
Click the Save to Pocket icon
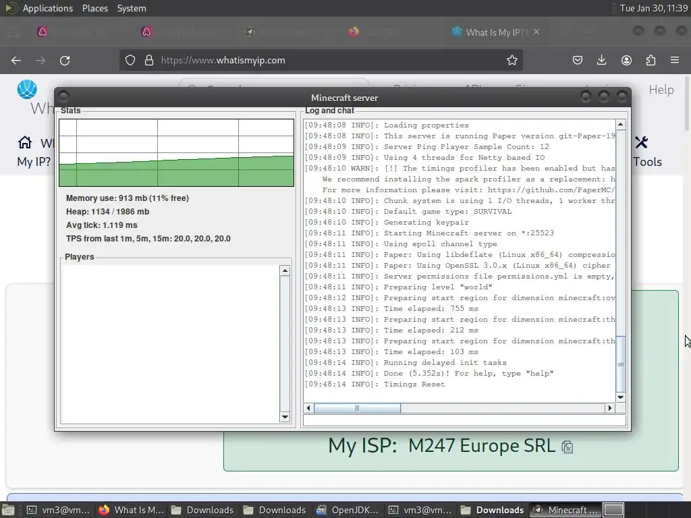(578, 60)
